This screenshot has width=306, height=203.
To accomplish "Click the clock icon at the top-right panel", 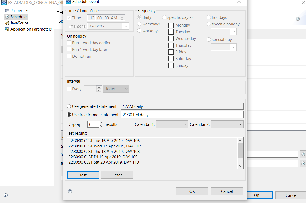I will tap(298, 19).
